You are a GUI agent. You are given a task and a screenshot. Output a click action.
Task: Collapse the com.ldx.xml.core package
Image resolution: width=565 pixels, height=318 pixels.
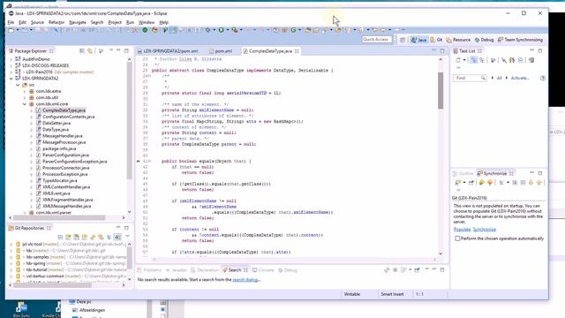point(25,104)
